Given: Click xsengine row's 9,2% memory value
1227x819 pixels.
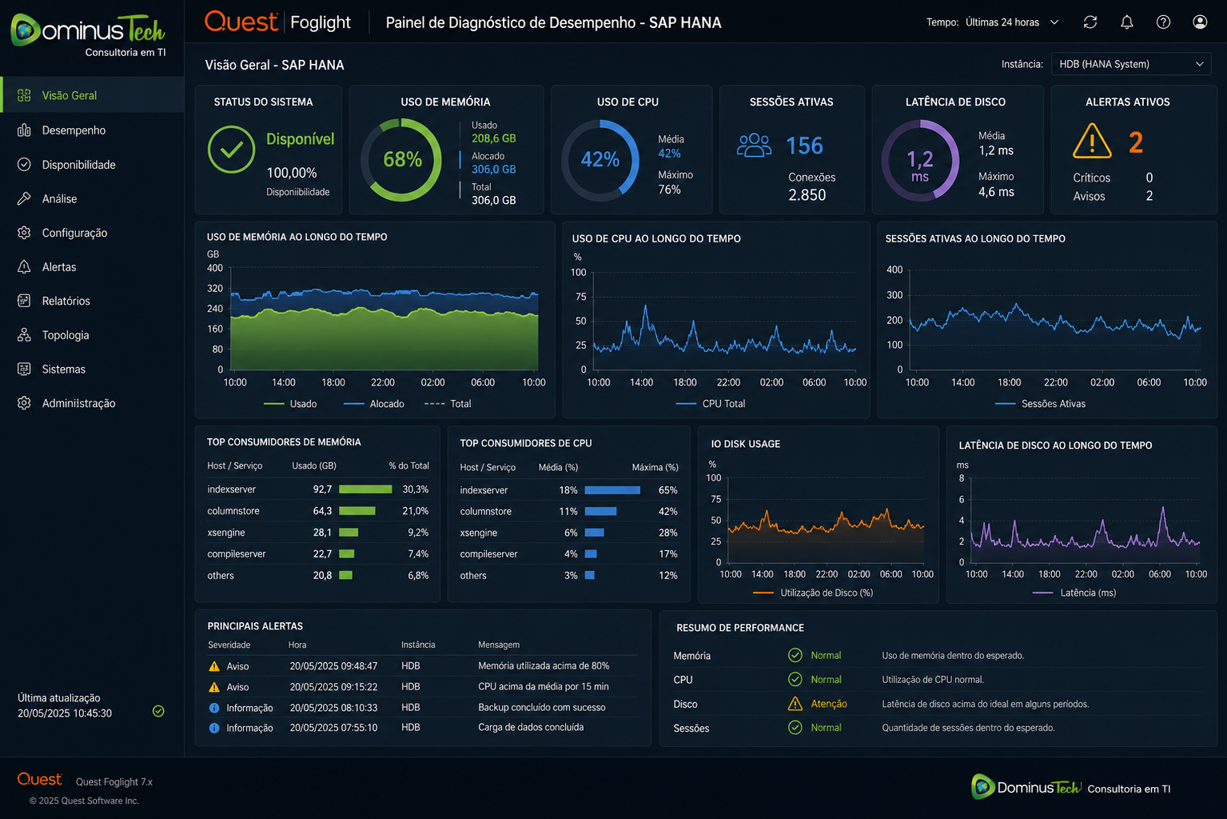Looking at the screenshot, I should tap(418, 533).
